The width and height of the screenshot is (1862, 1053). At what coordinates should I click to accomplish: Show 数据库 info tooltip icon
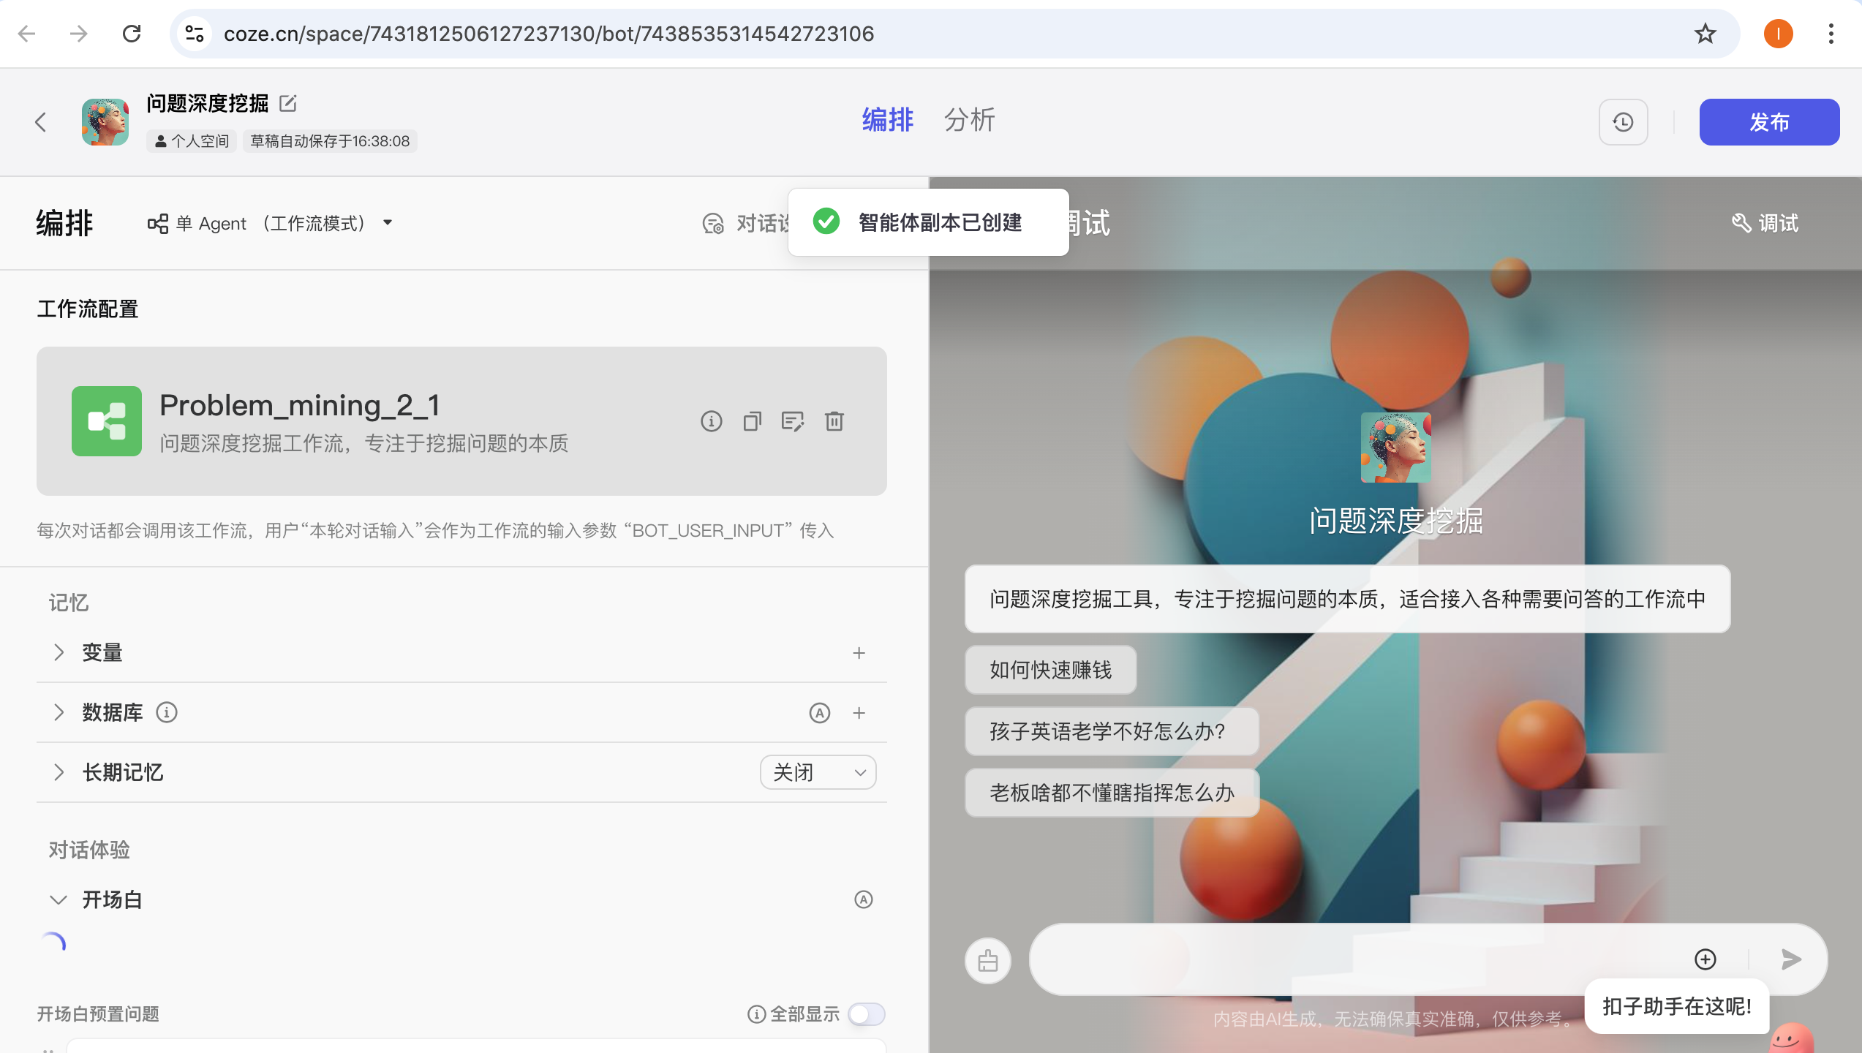tap(167, 712)
